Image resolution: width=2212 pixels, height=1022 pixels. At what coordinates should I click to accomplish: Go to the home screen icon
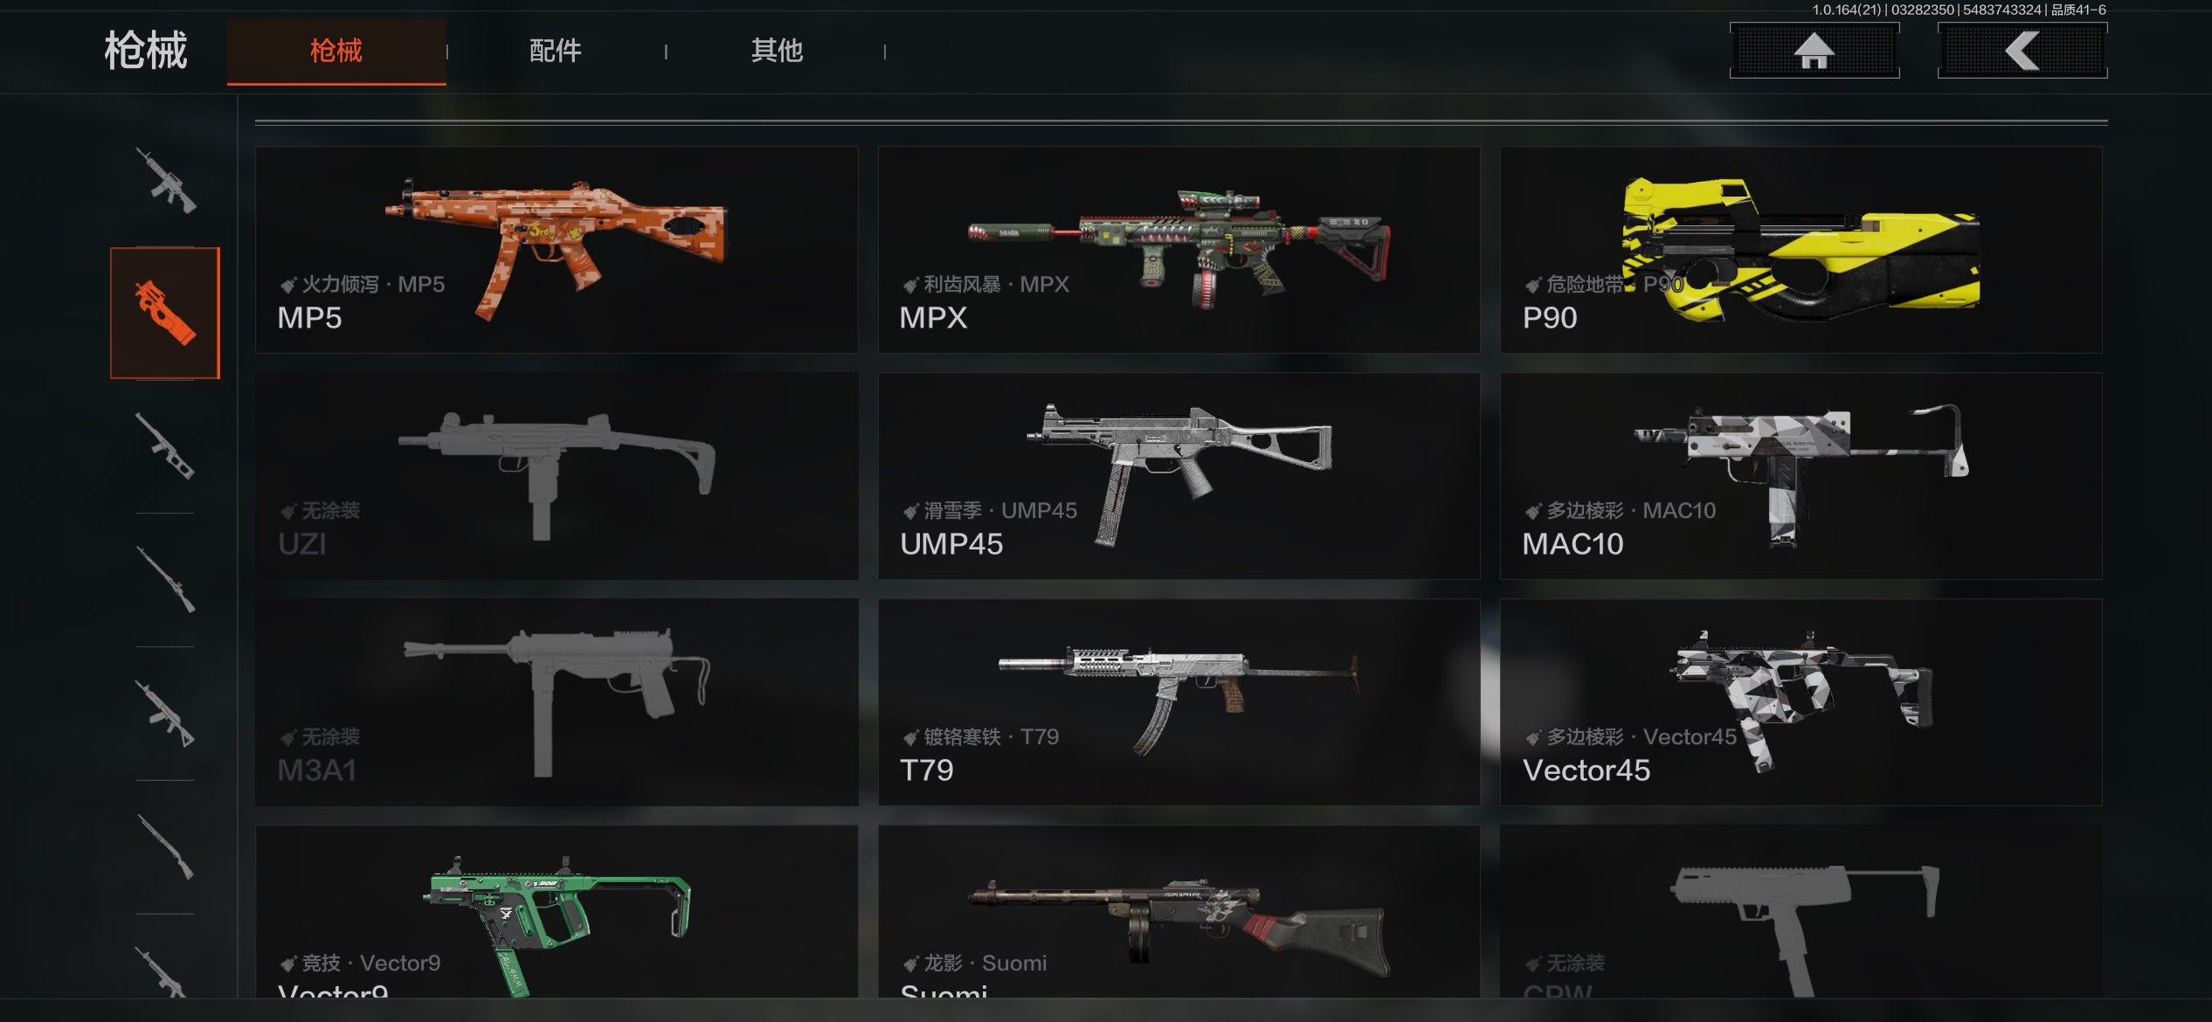[1815, 51]
